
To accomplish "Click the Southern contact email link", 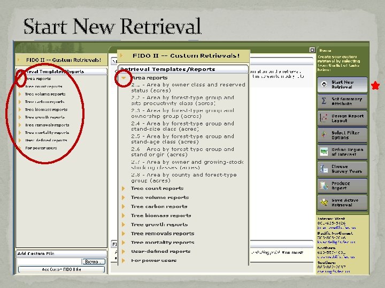I will 334,271.
